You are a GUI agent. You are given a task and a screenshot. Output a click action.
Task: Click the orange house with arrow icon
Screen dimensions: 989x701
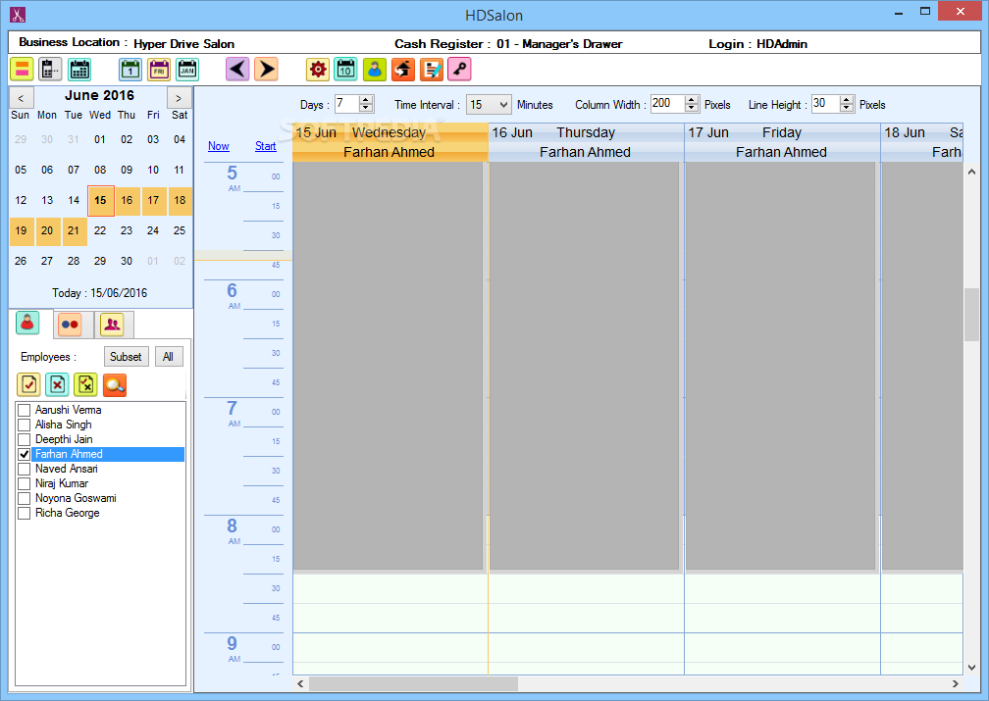click(403, 70)
